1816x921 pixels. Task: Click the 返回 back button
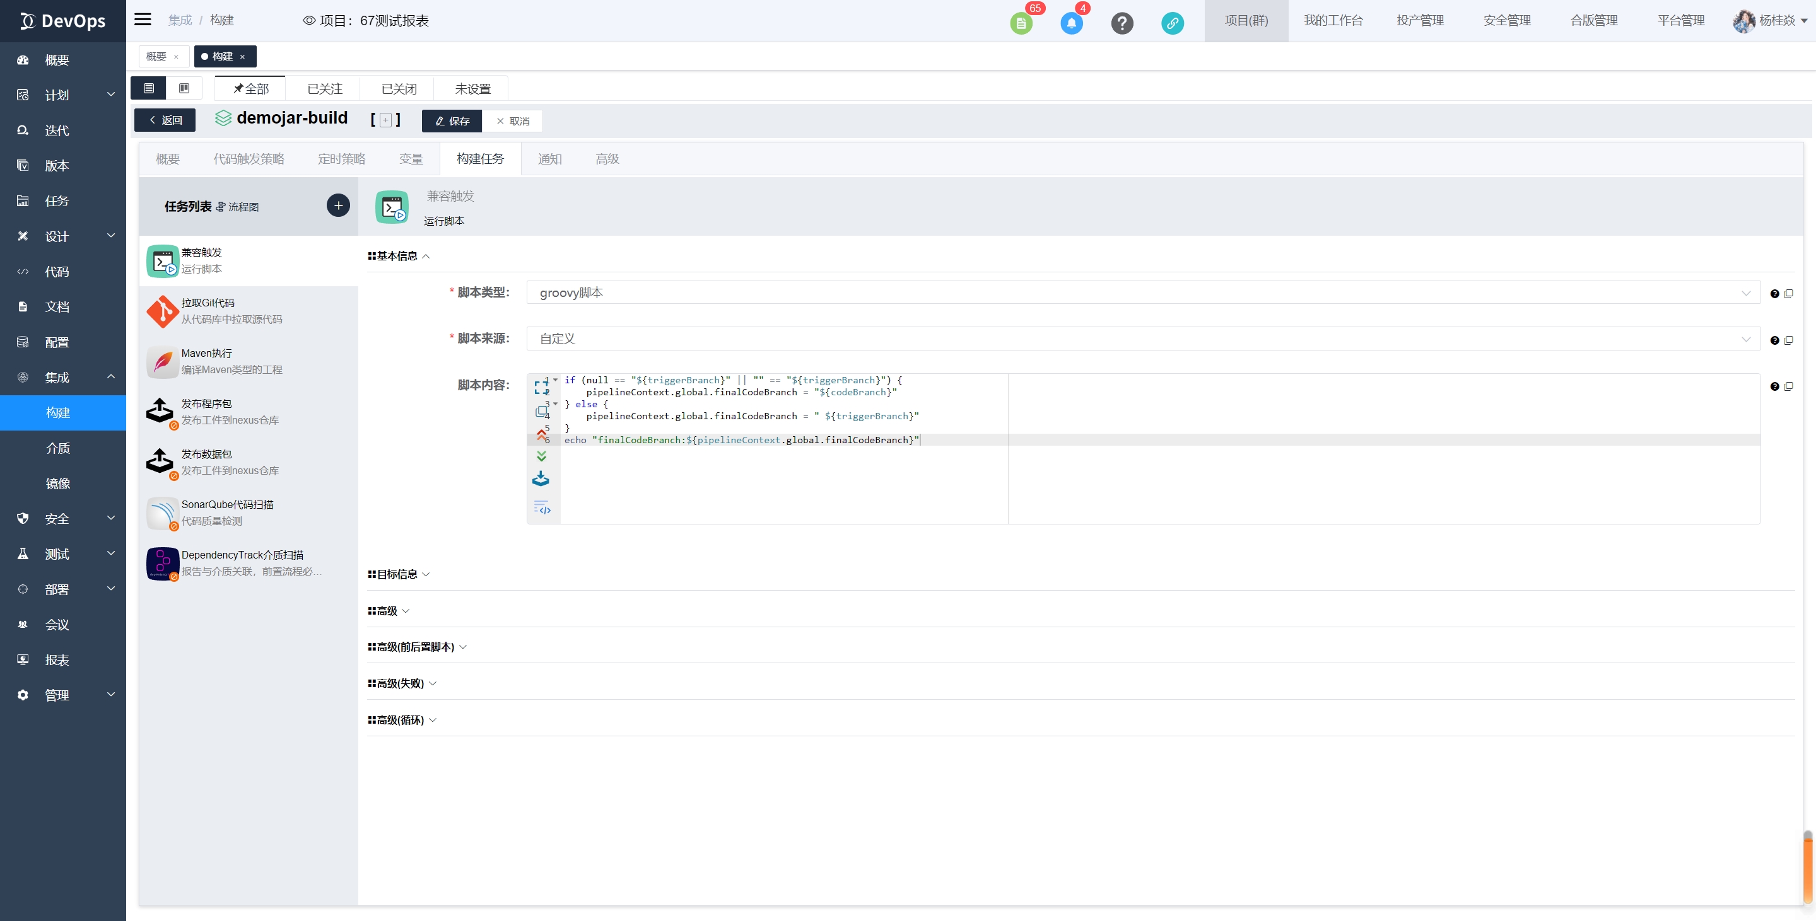click(165, 120)
